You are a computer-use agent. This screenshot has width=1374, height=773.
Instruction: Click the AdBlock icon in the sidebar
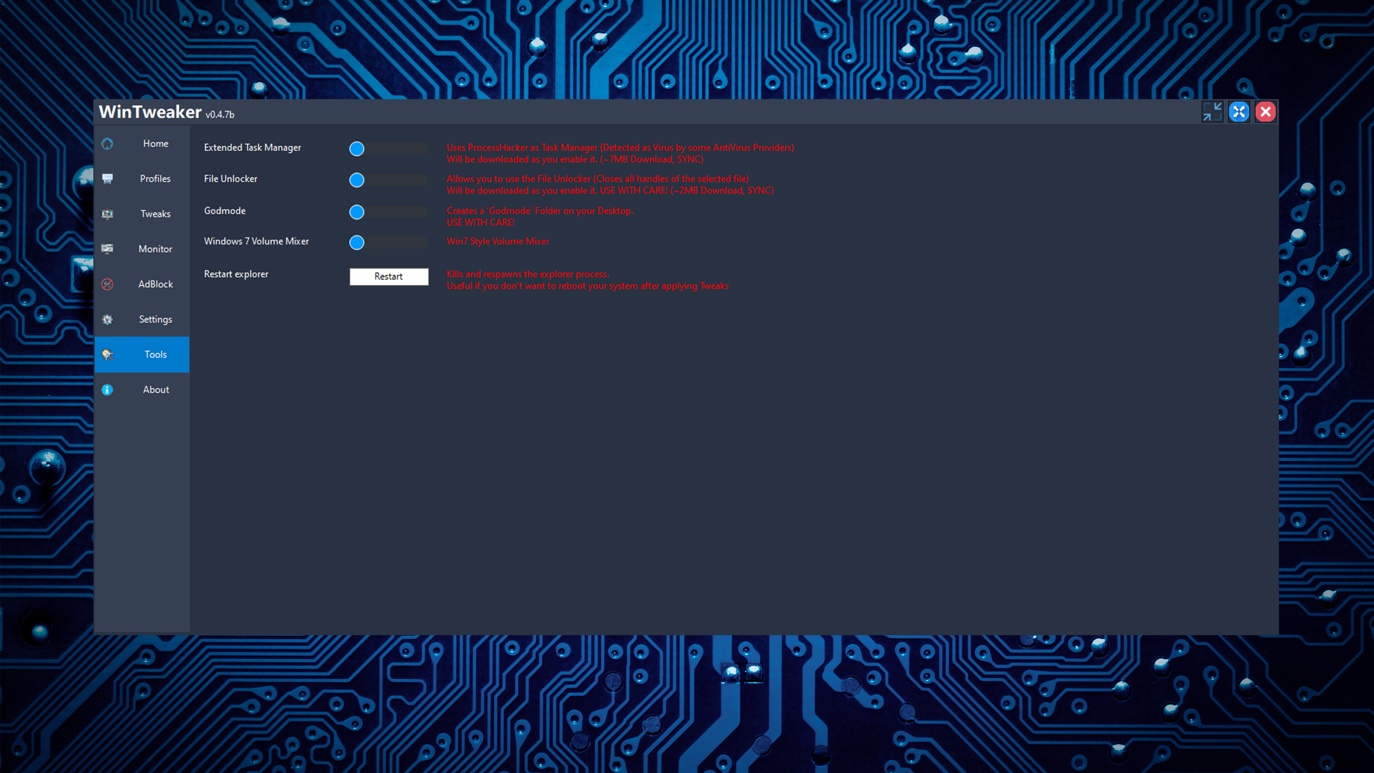(x=107, y=284)
